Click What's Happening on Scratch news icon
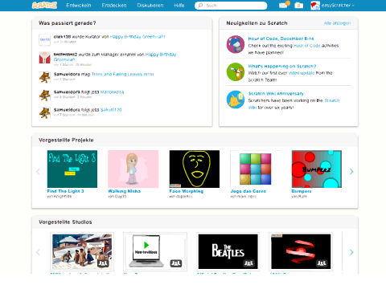This screenshot has width=386, height=289. (236, 71)
